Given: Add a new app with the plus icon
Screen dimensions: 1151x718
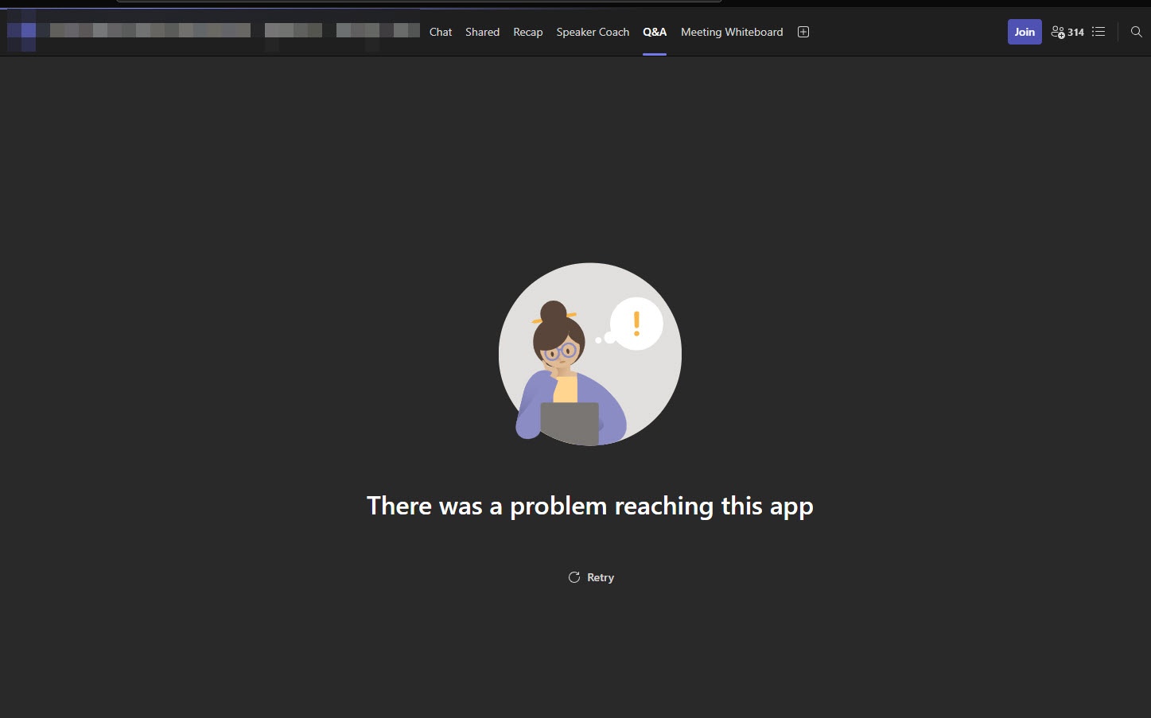Looking at the screenshot, I should click(x=803, y=32).
